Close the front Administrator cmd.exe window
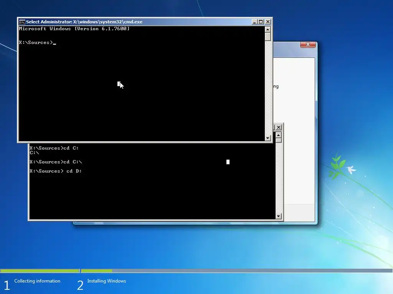The image size is (393, 294). (268, 22)
